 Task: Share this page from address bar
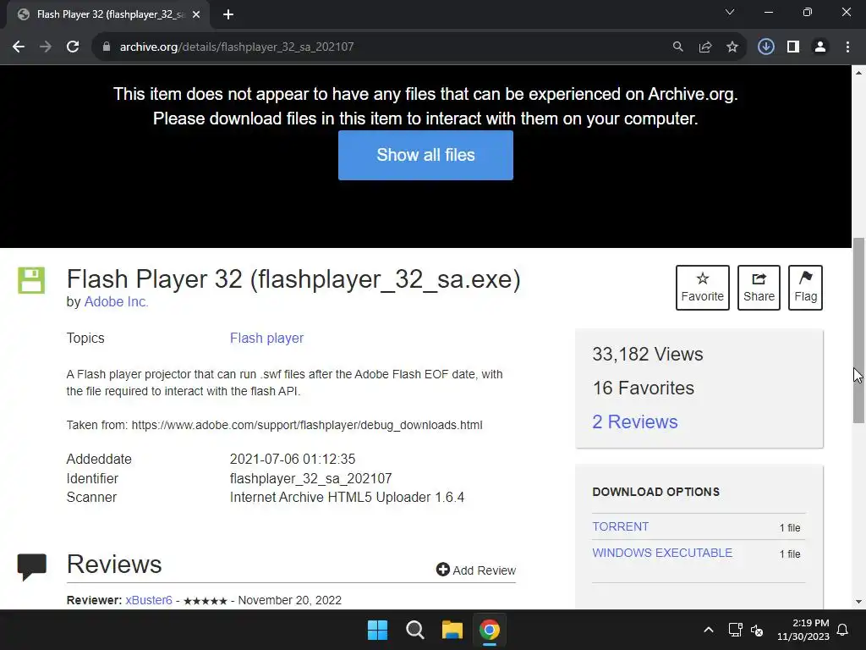705,47
